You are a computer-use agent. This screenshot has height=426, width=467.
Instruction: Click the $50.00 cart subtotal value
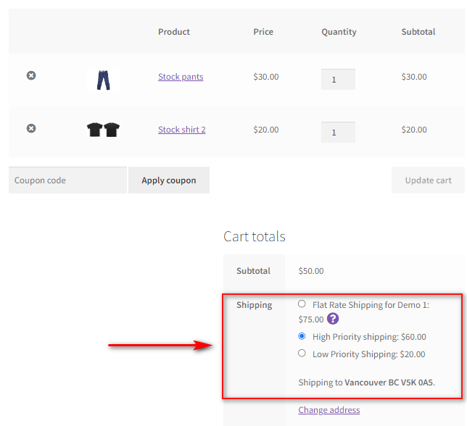point(311,271)
